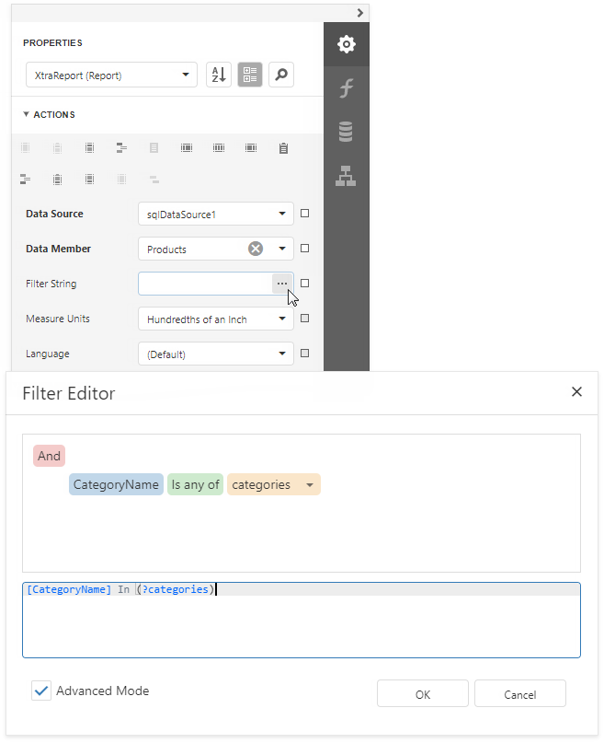The width and height of the screenshot is (604, 743).
Task: Open the And group operator menu
Action: click(x=49, y=456)
